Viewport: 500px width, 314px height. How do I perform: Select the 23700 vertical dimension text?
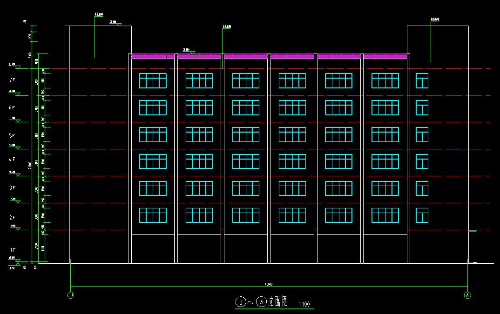(30, 165)
